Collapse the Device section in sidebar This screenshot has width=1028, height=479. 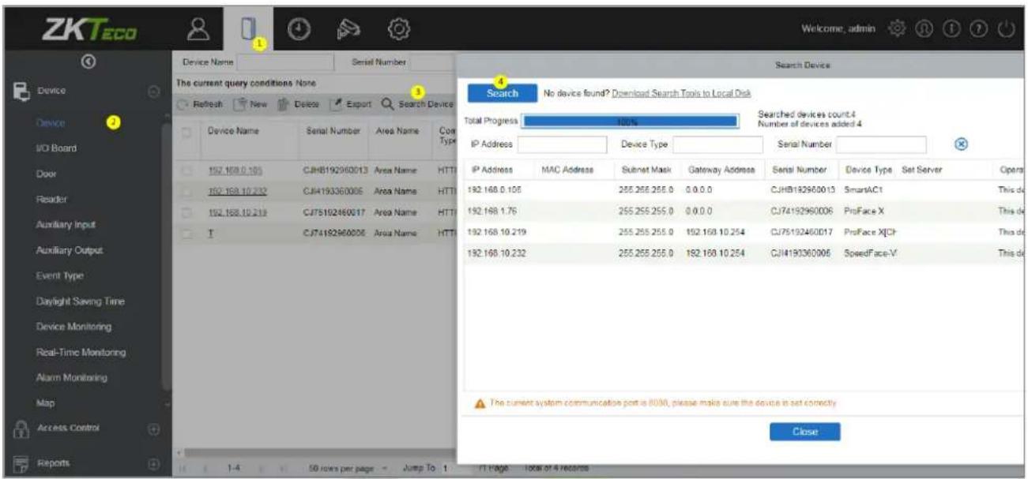coord(155,93)
